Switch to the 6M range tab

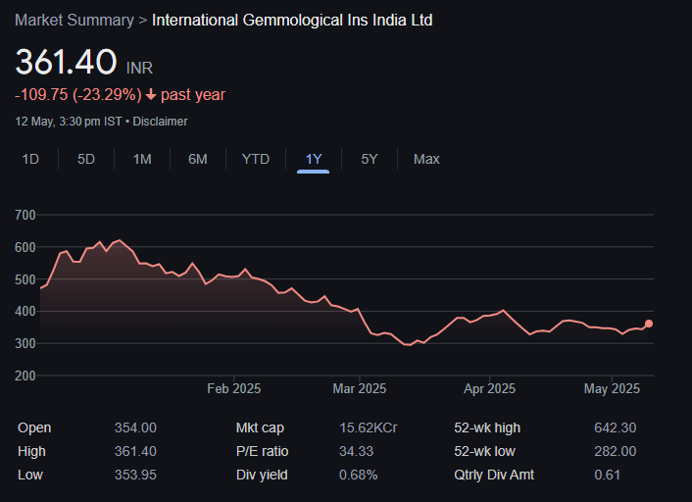coord(198,159)
